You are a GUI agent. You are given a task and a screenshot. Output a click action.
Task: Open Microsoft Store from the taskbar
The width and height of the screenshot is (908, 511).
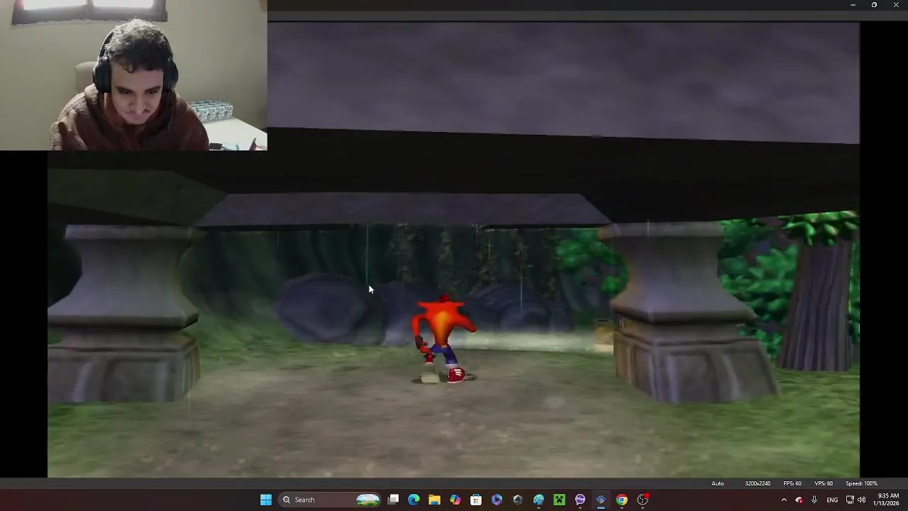[476, 500]
